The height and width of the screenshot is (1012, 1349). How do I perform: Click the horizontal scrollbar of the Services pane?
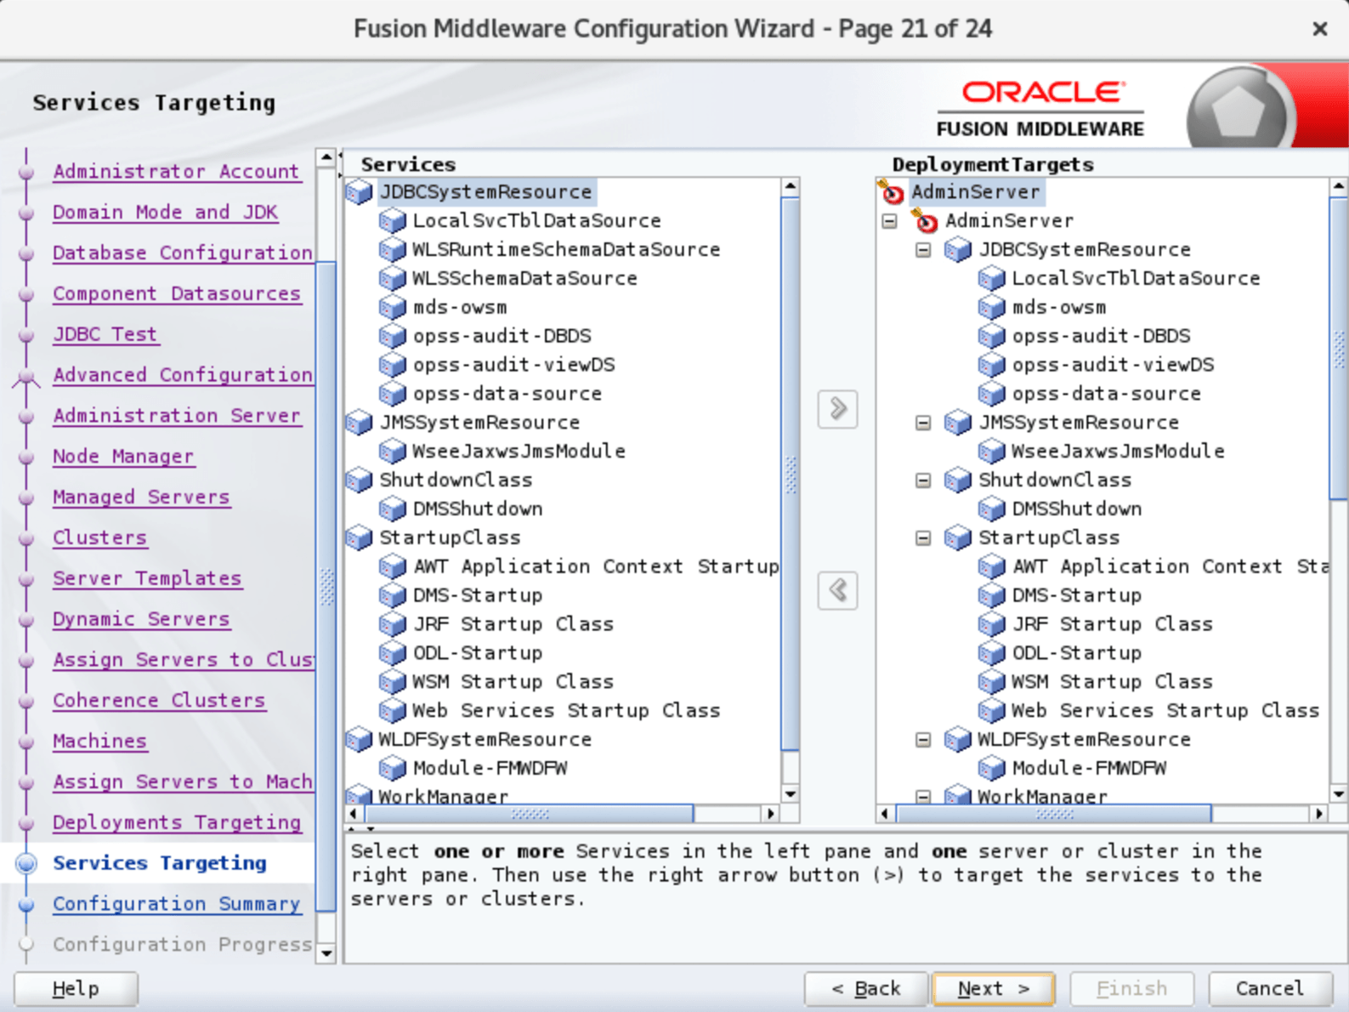530,814
